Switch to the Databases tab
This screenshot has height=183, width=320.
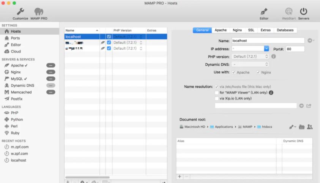(285, 30)
